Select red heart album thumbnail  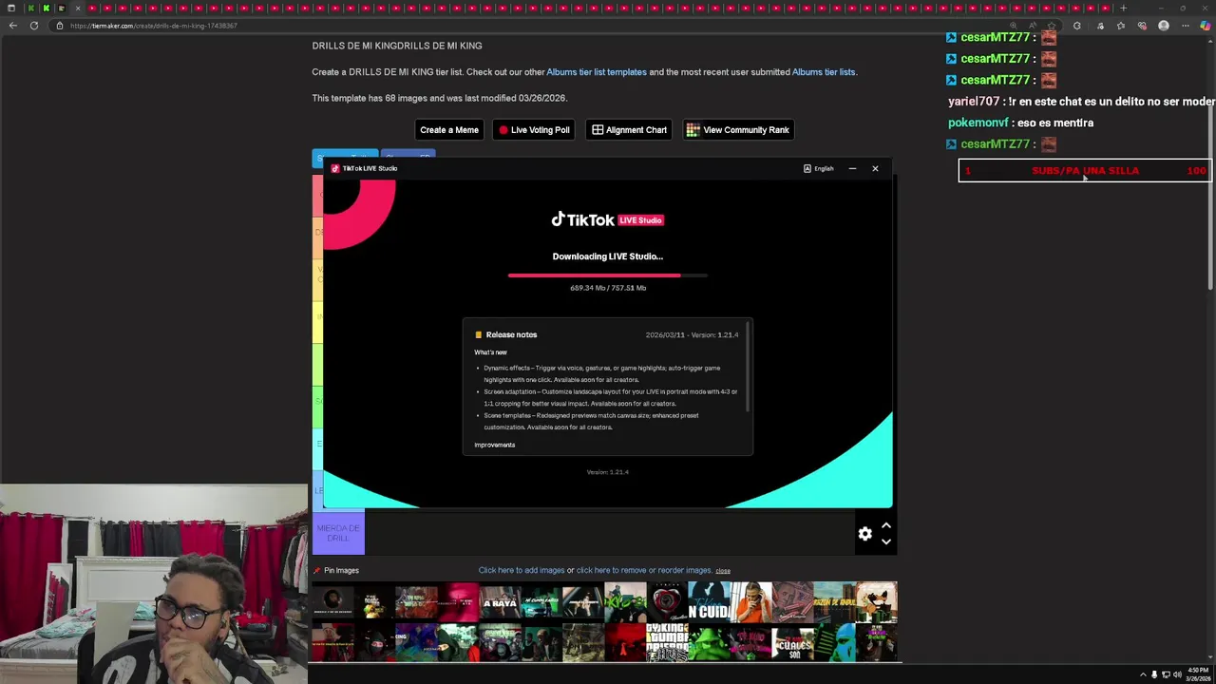[x=667, y=602]
